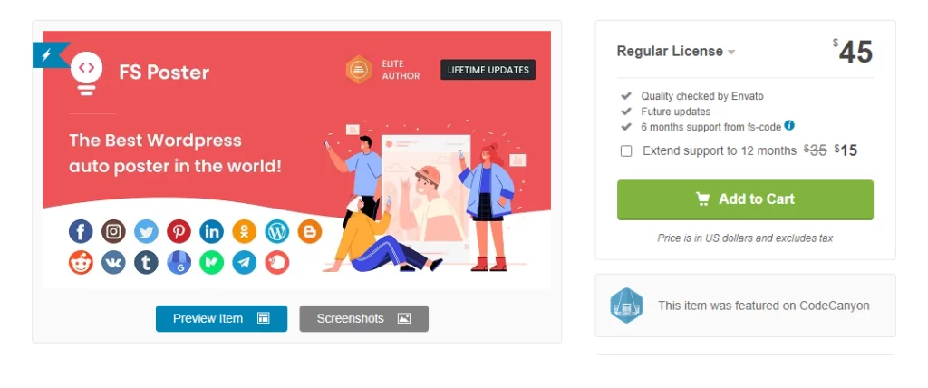Viewport: 928px width, 388px height.
Task: Click the Add to Cart button
Action: 745,199
